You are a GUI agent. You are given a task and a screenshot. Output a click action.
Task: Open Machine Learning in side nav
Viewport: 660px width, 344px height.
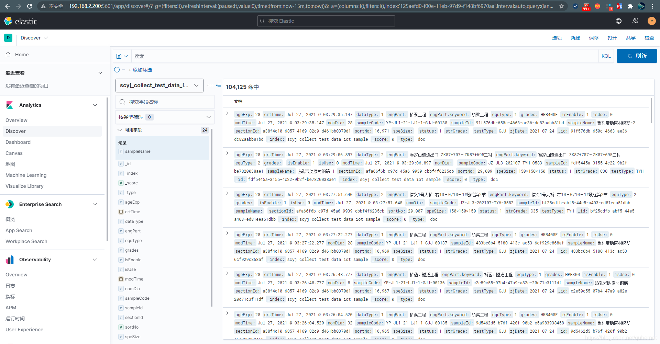26,175
